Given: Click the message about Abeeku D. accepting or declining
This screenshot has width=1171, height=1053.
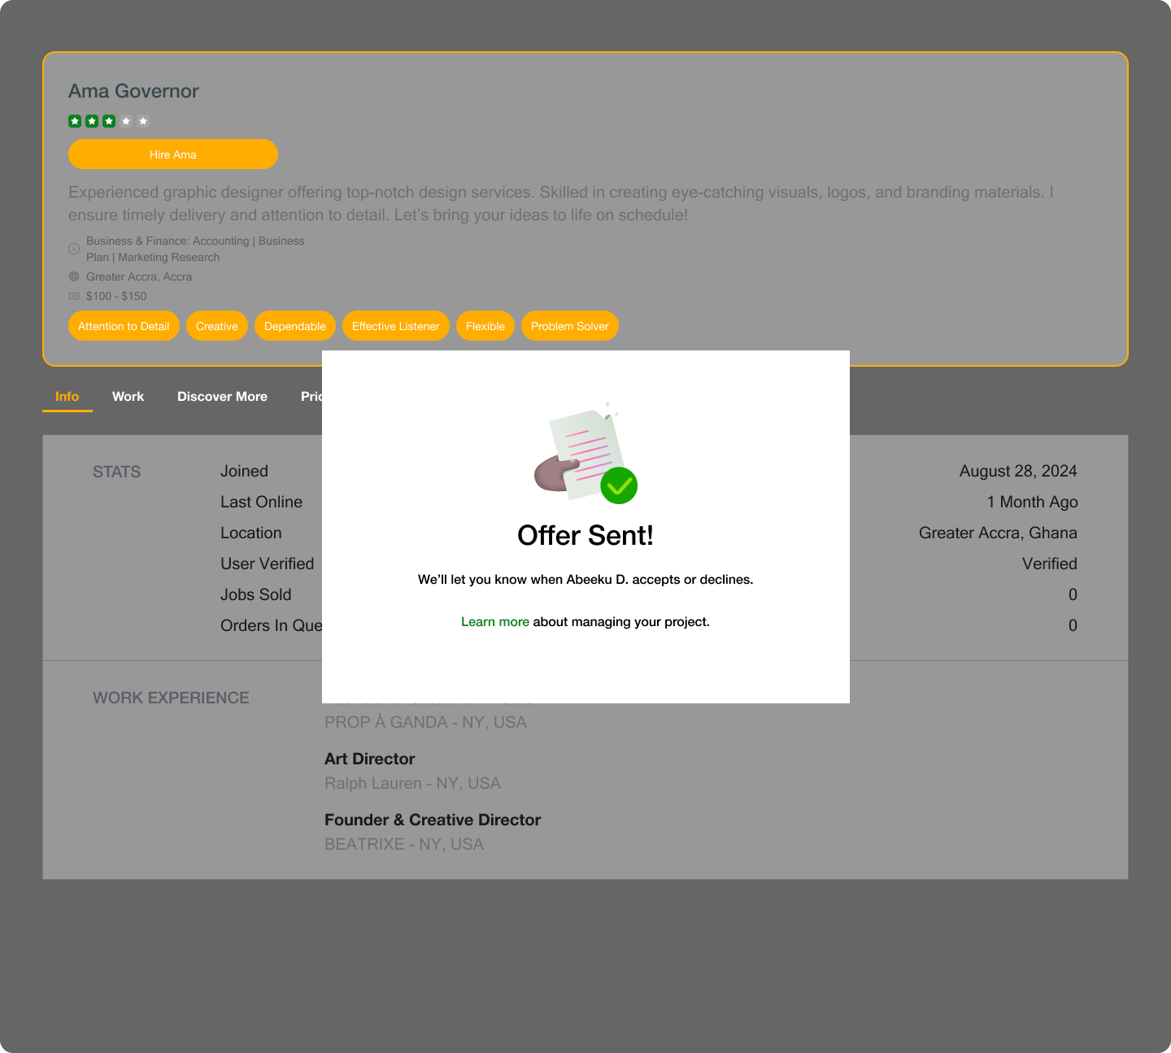Looking at the screenshot, I should [x=585, y=580].
